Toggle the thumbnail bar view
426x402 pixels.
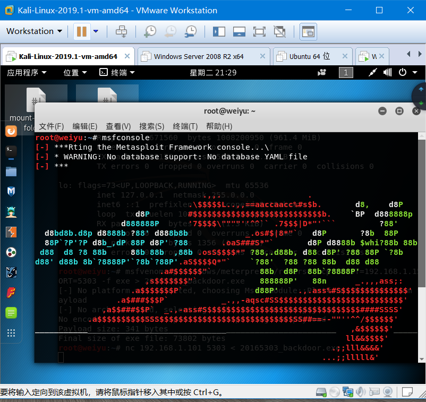(x=239, y=31)
